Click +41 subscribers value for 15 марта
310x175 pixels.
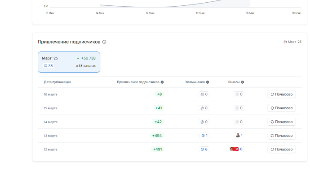pos(159,108)
